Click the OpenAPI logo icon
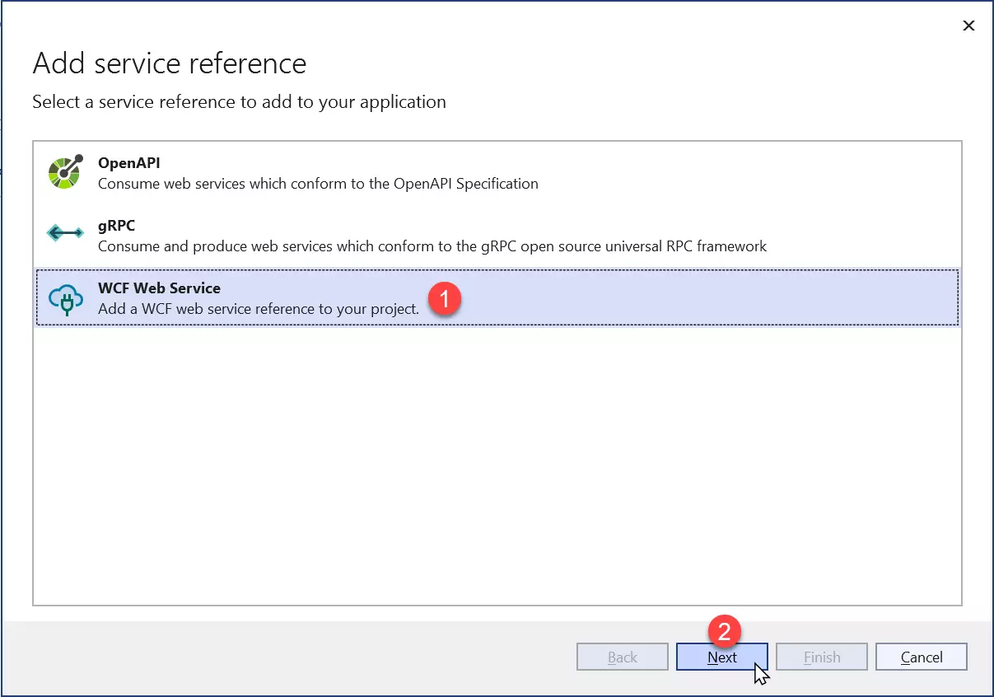Viewport: 994px width, 697px height. pyautogui.click(x=66, y=171)
